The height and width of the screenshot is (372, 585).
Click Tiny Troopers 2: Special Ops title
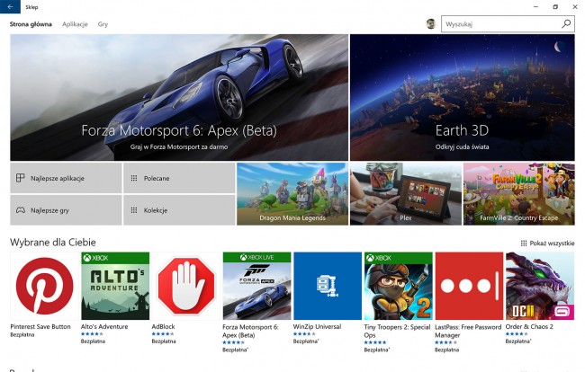click(397, 331)
